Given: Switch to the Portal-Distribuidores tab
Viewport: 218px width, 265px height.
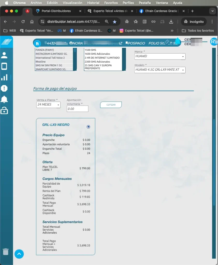Looking at the screenshot, I should click(x=59, y=11).
